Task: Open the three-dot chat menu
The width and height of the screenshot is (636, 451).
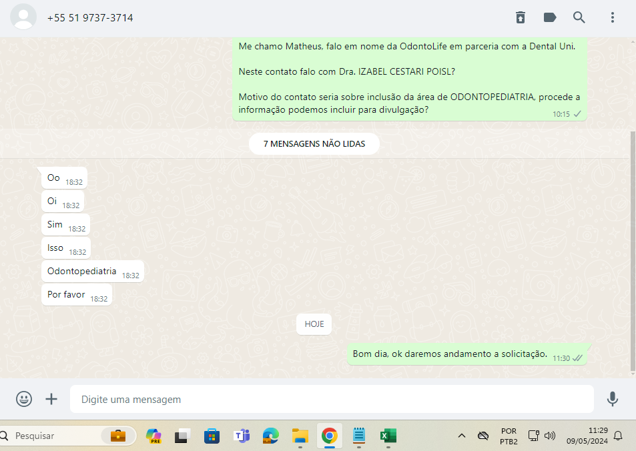Action: pyautogui.click(x=612, y=17)
